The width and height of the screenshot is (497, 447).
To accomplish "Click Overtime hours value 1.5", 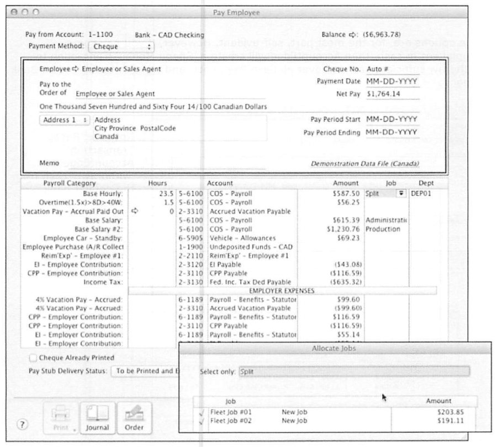I will (168, 202).
